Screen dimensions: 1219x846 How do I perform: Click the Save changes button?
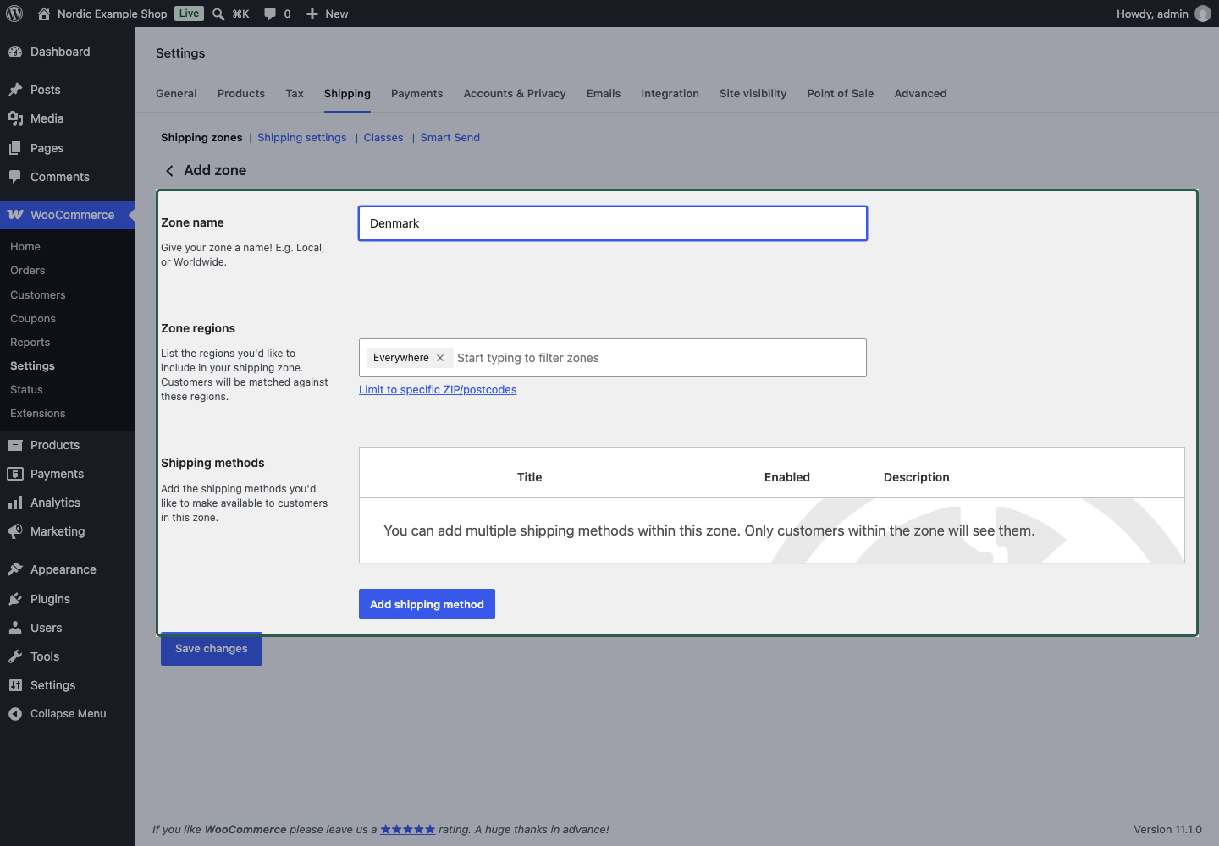(x=212, y=649)
